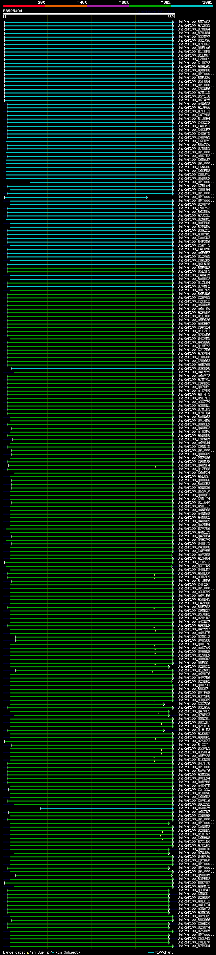216x955 pixels.
Task: Select the UniRef100_B5F9W2 label
Action: pos(194,268)
